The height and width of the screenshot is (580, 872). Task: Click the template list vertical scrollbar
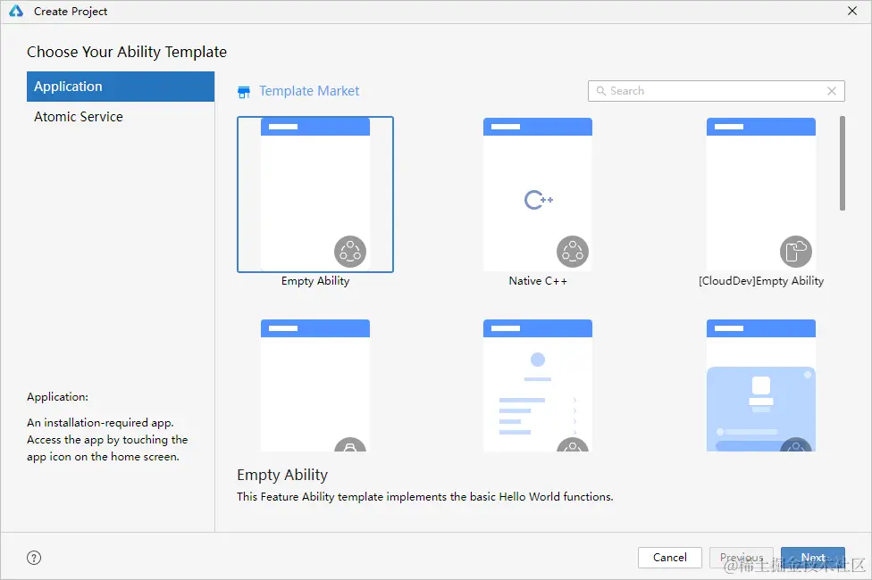tap(842, 163)
